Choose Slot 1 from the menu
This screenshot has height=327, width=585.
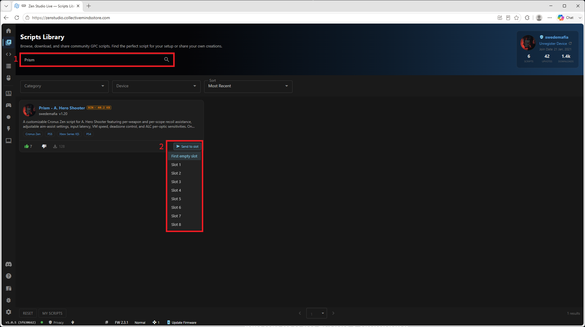[x=184, y=165]
